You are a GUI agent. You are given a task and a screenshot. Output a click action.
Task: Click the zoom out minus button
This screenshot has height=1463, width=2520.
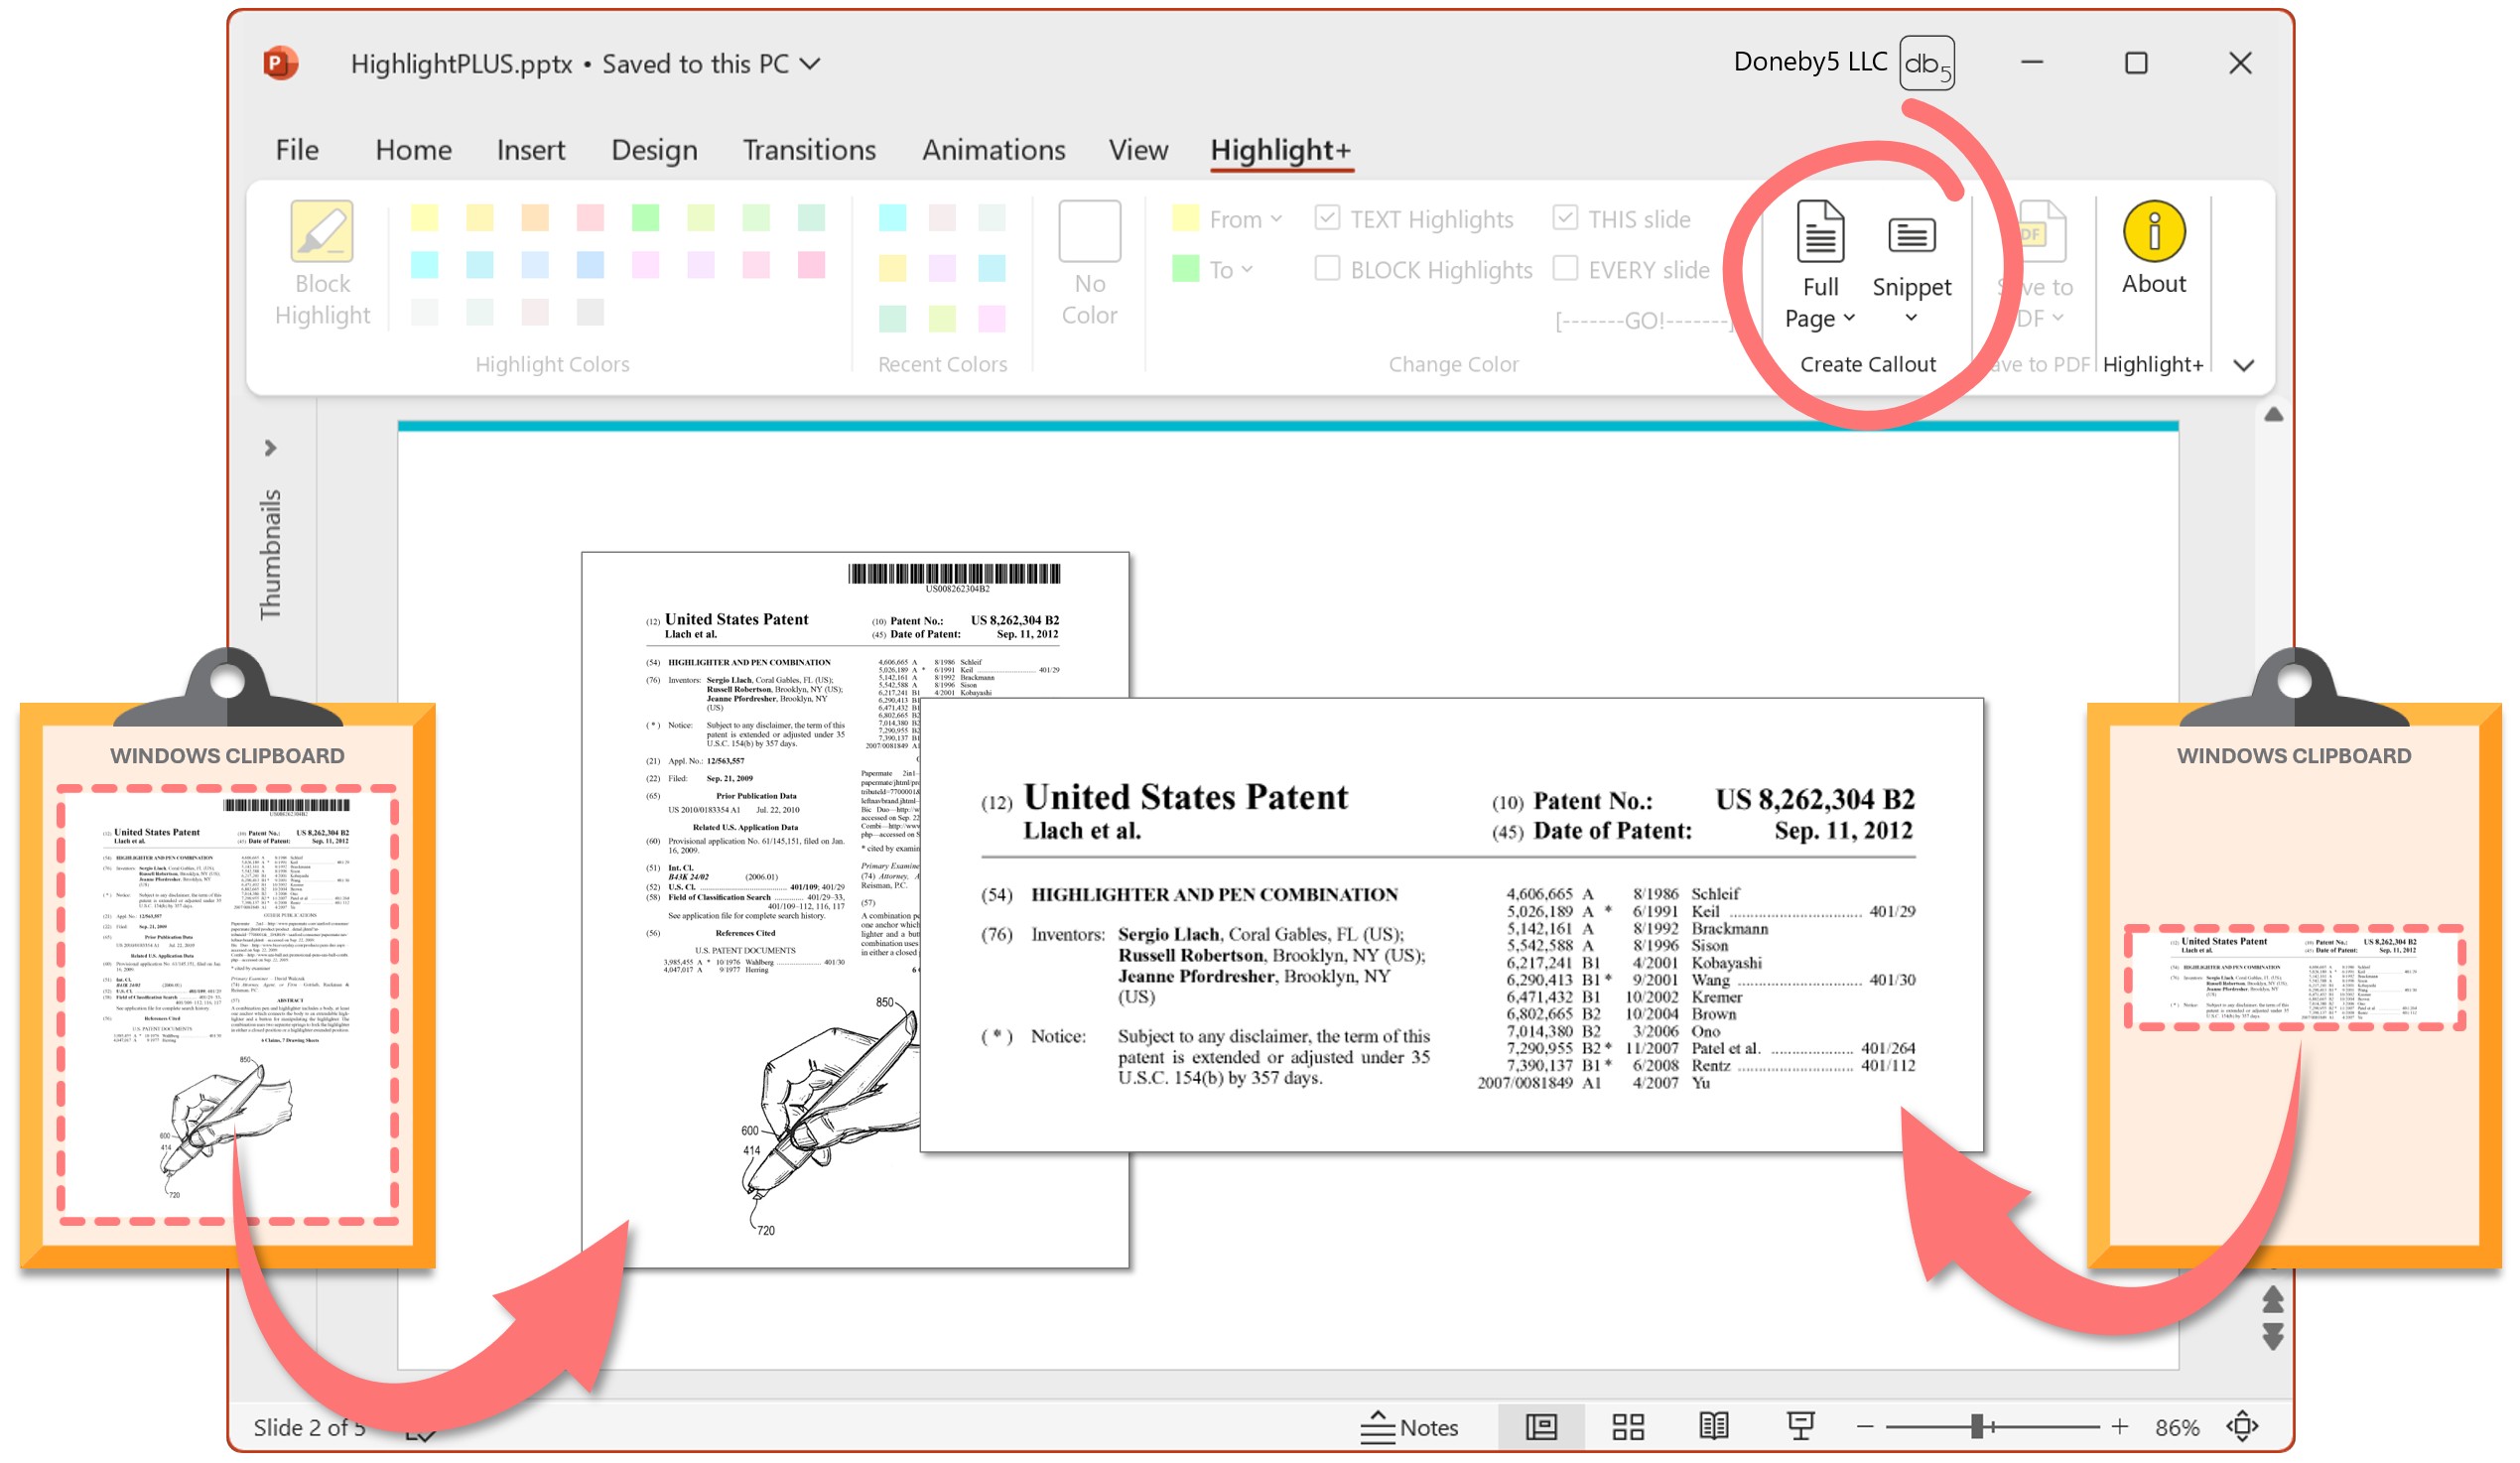click(x=1865, y=1427)
